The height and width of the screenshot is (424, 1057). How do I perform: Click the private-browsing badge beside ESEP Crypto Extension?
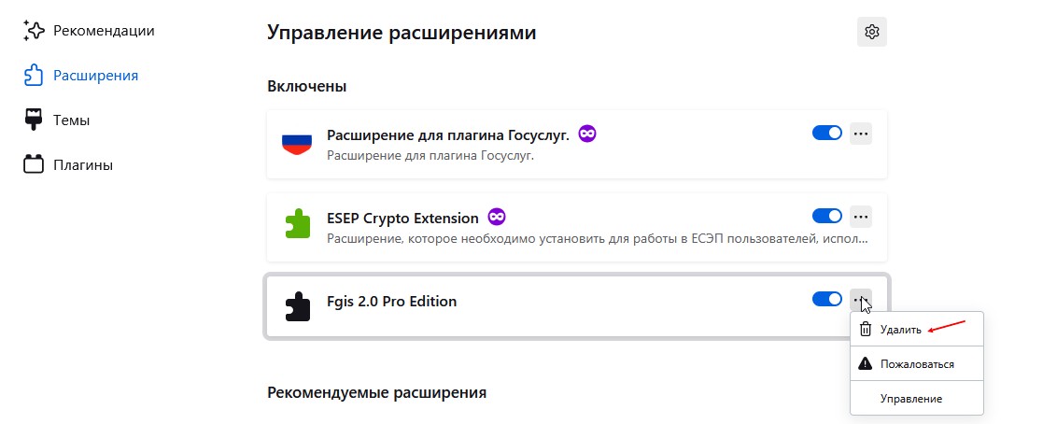[x=499, y=218]
